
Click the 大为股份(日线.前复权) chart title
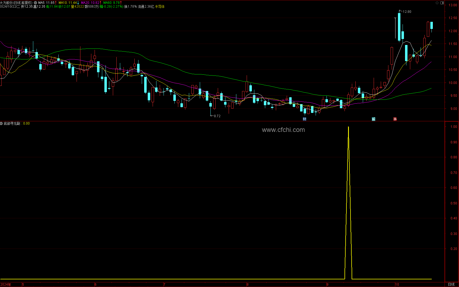16,3
